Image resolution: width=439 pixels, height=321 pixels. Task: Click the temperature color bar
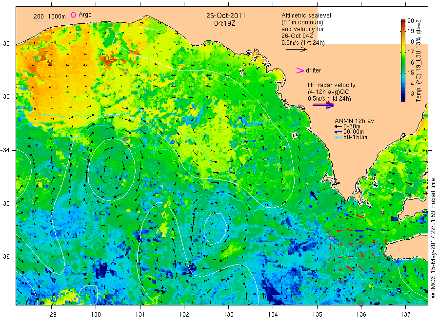(x=403, y=60)
